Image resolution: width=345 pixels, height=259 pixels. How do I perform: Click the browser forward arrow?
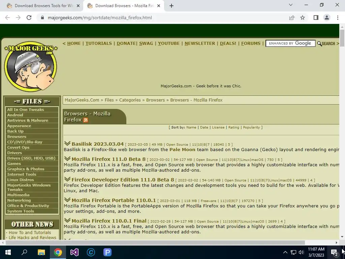point(18,18)
